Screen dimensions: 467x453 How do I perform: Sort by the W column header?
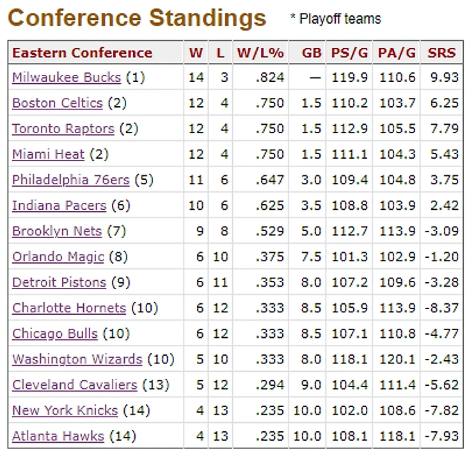[196, 52]
